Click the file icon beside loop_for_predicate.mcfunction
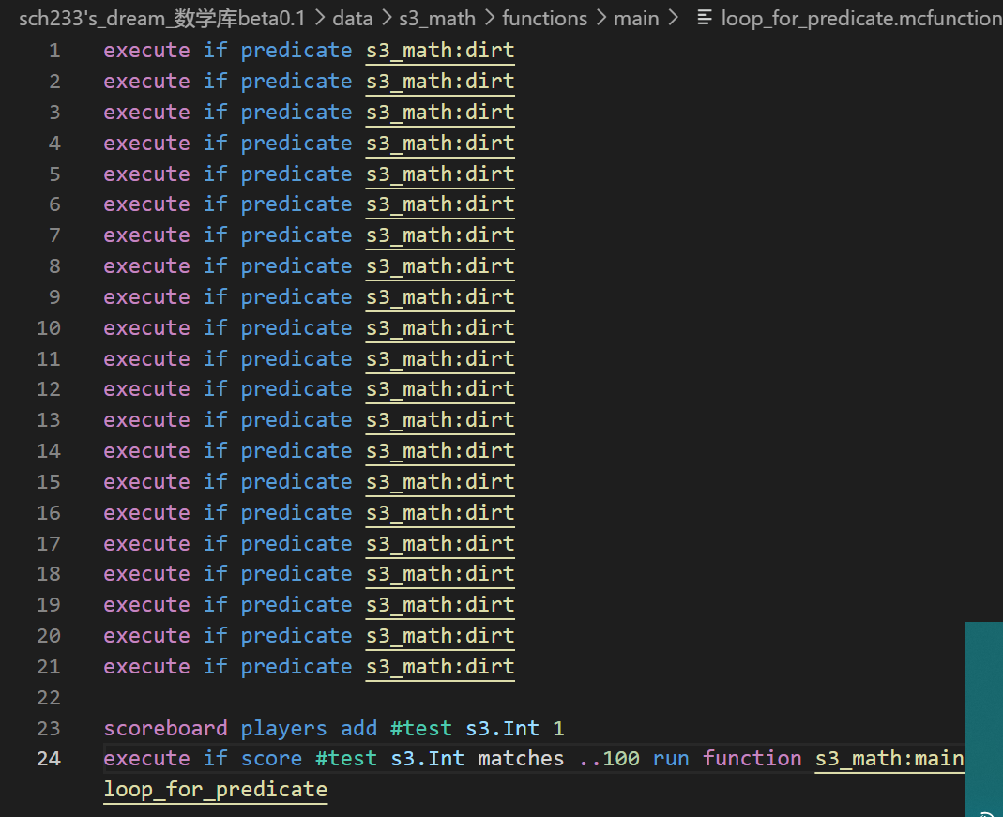Image resolution: width=1003 pixels, height=817 pixels. 705,18
